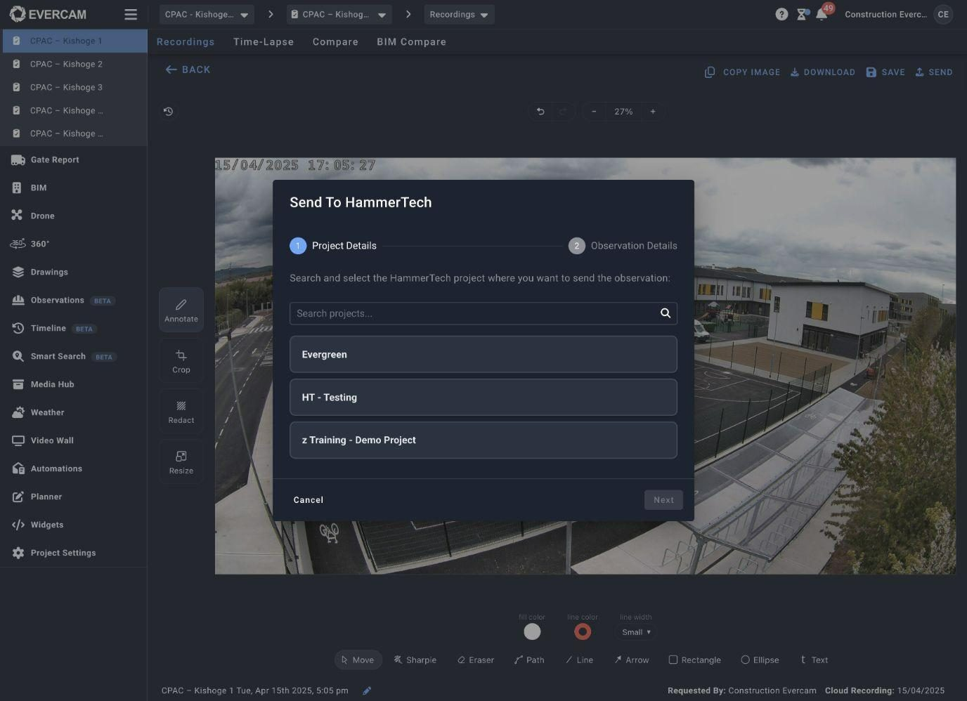The width and height of the screenshot is (967, 701).
Task: Open the second CPAC - Kishog camera dropdown
Action: coord(339,14)
